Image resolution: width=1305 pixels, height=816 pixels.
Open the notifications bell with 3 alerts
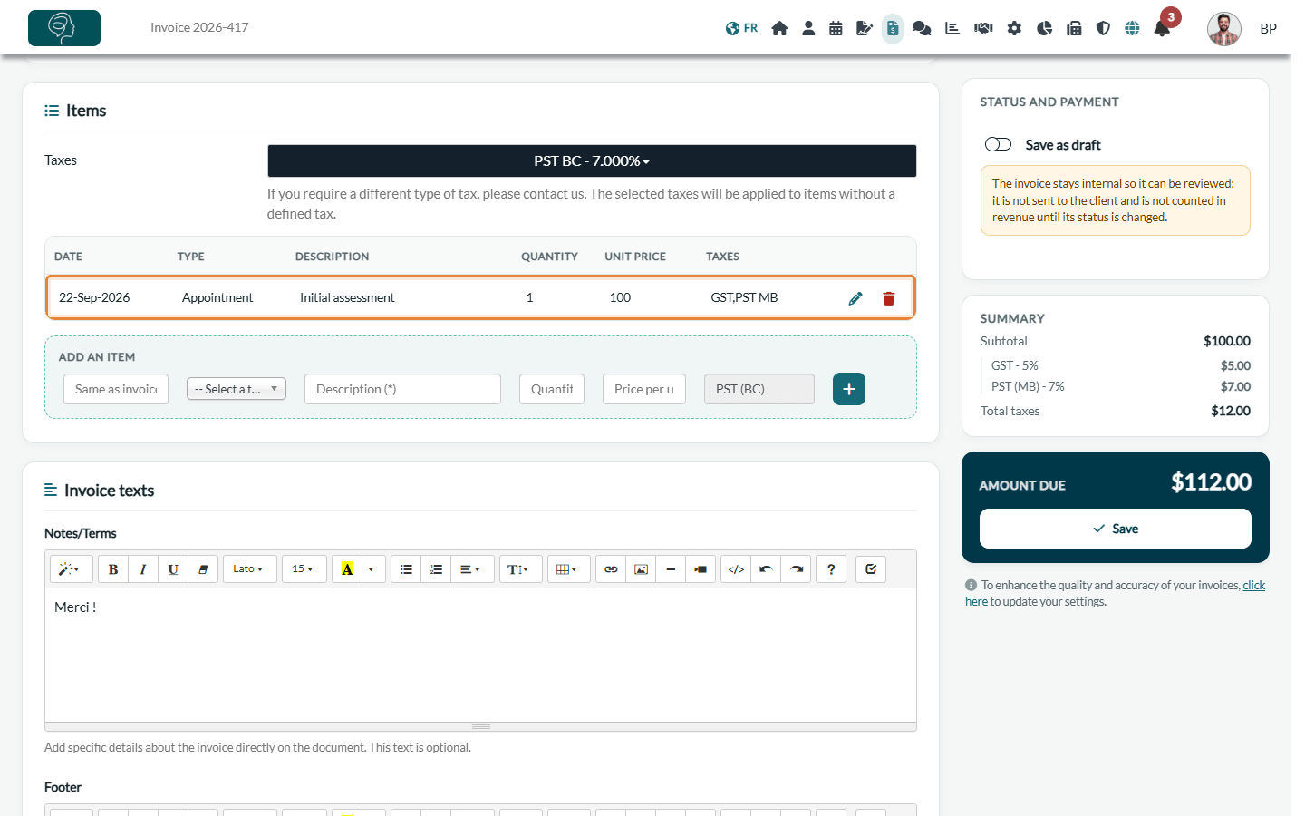tap(1162, 28)
